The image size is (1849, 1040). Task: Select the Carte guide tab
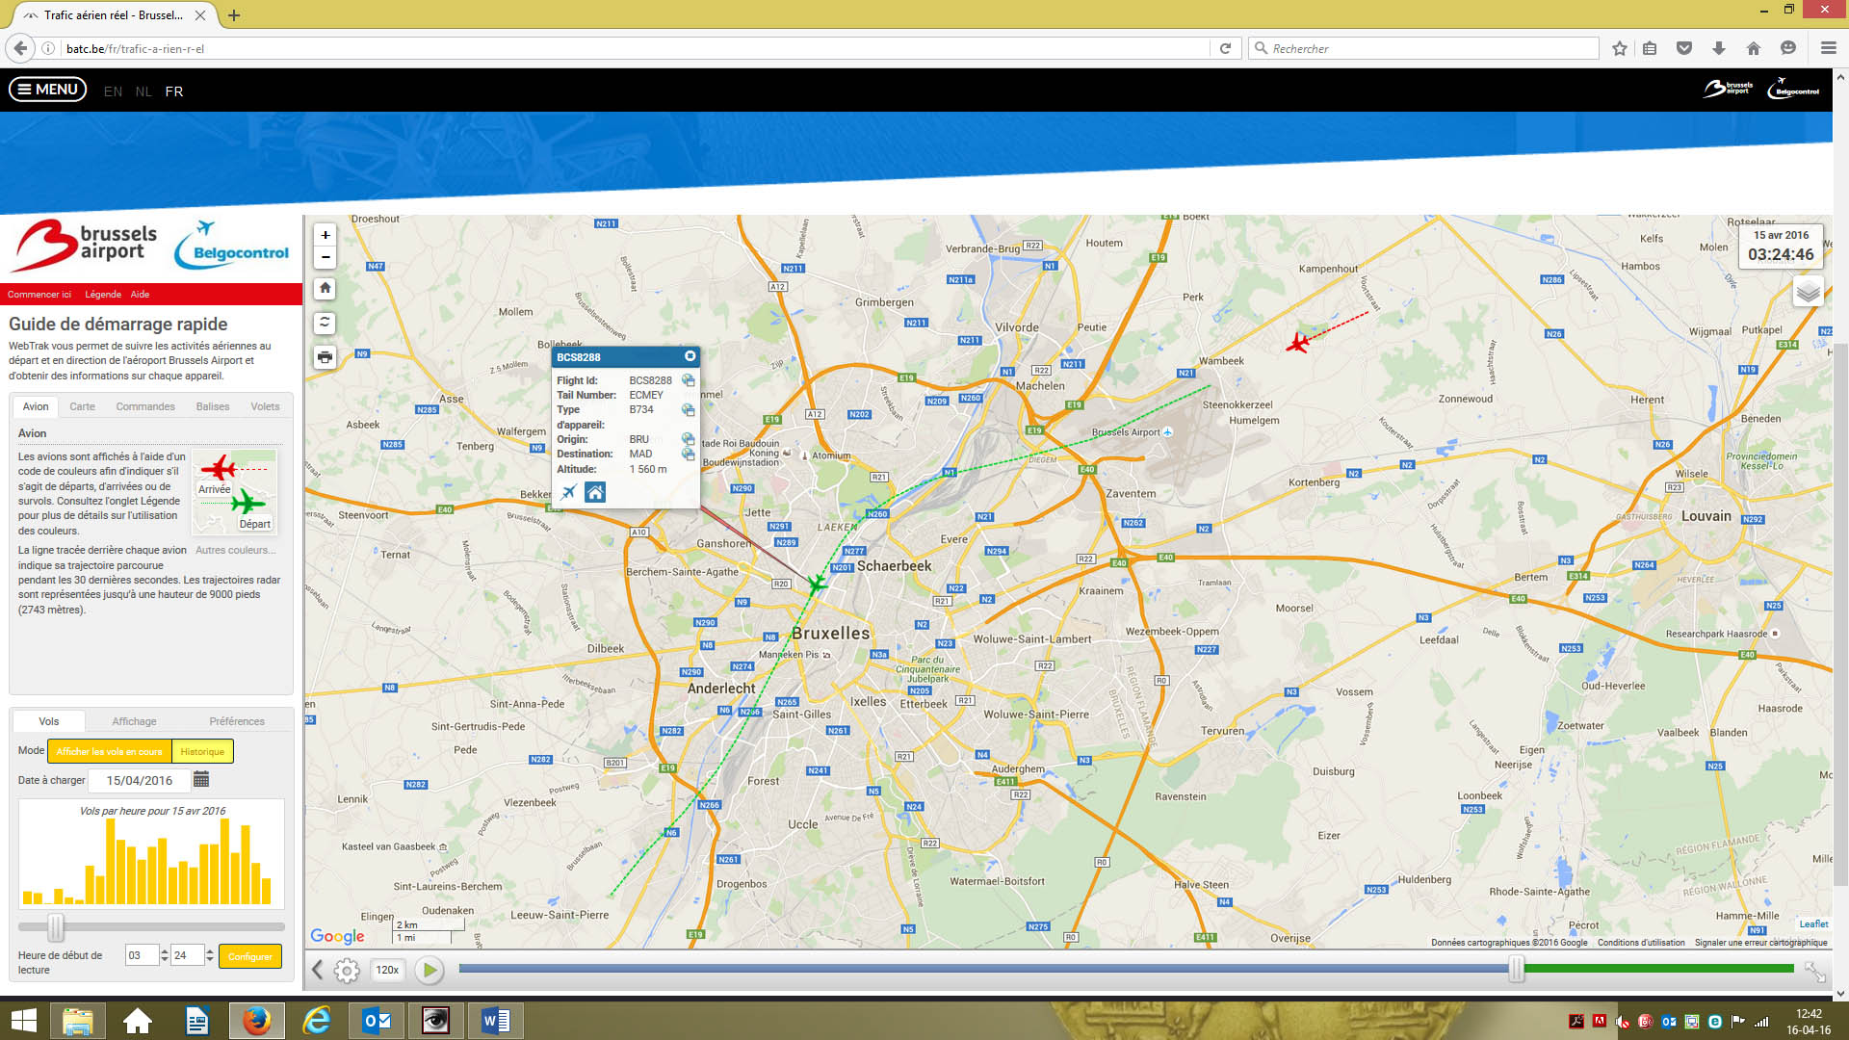[83, 406]
